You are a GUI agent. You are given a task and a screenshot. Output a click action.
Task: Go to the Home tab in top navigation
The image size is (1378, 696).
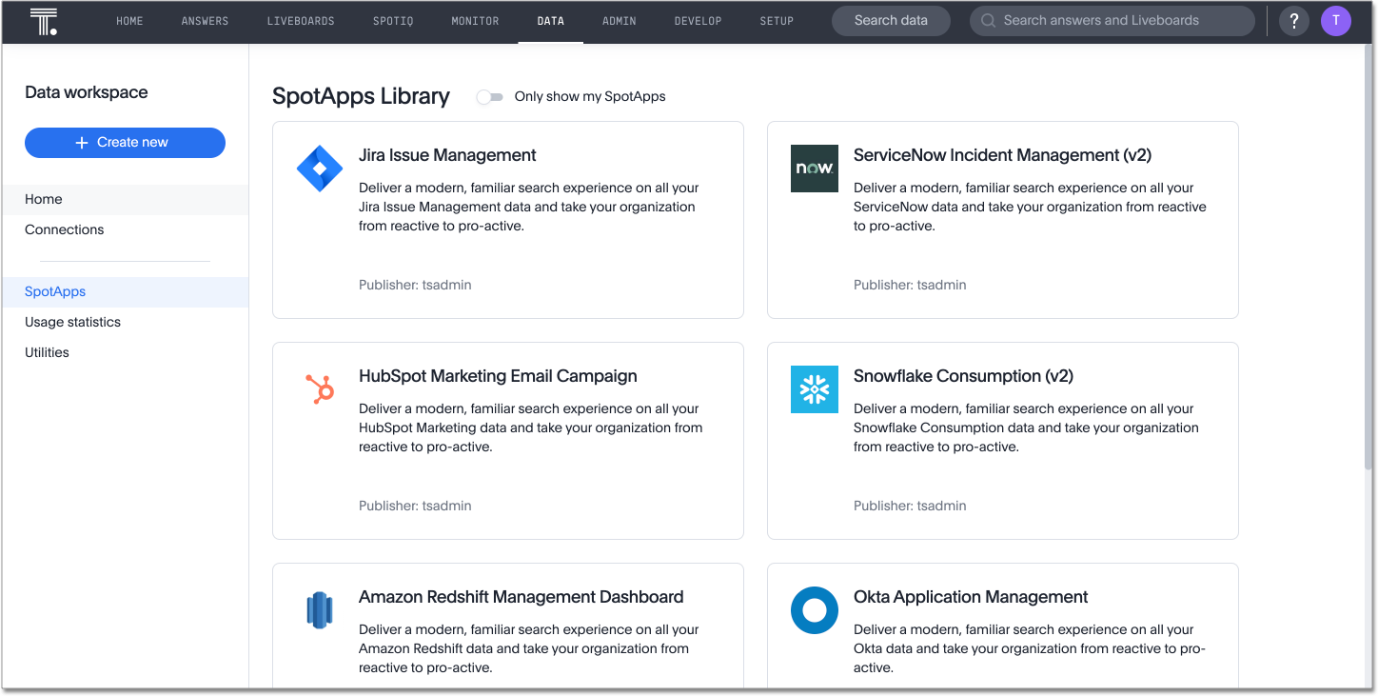[129, 21]
